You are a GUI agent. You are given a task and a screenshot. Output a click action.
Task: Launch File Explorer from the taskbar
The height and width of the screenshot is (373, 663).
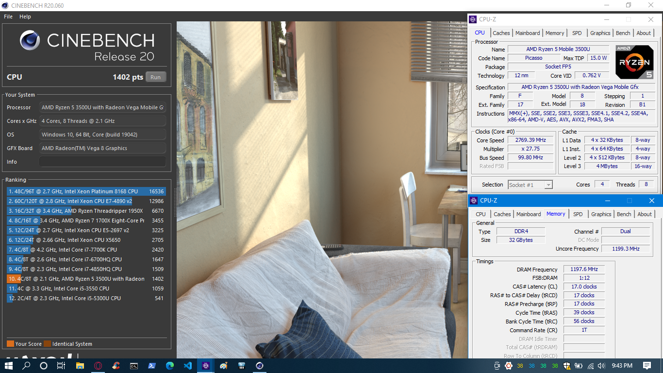(x=80, y=366)
